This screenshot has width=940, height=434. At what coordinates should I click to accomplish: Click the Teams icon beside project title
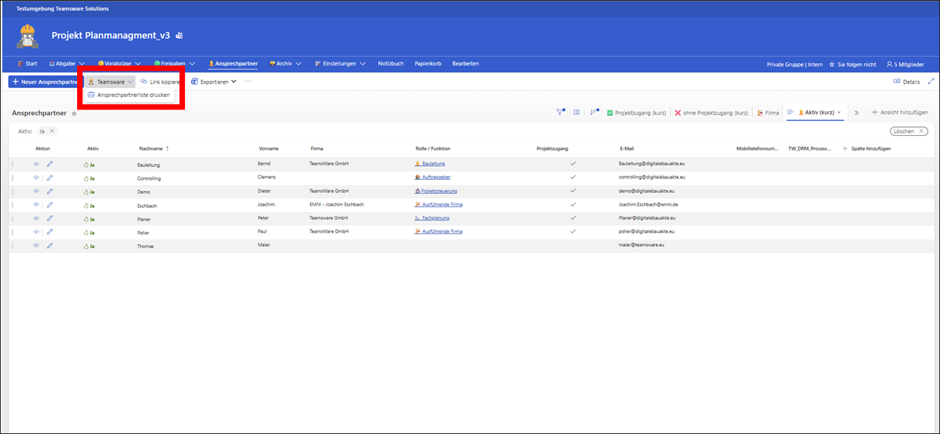(179, 35)
